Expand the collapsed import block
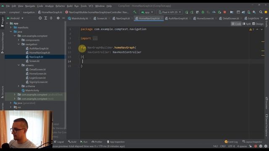Image resolution: width=269 pixels, height=151 pixels. (95, 38)
